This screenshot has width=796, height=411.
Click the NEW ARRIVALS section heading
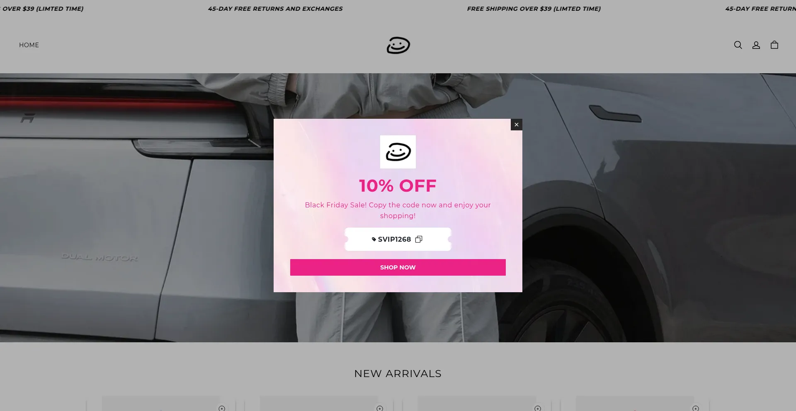point(398,374)
